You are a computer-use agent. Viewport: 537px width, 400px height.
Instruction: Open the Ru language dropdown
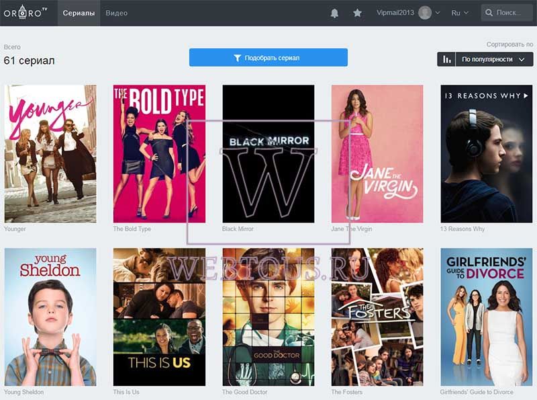point(460,13)
